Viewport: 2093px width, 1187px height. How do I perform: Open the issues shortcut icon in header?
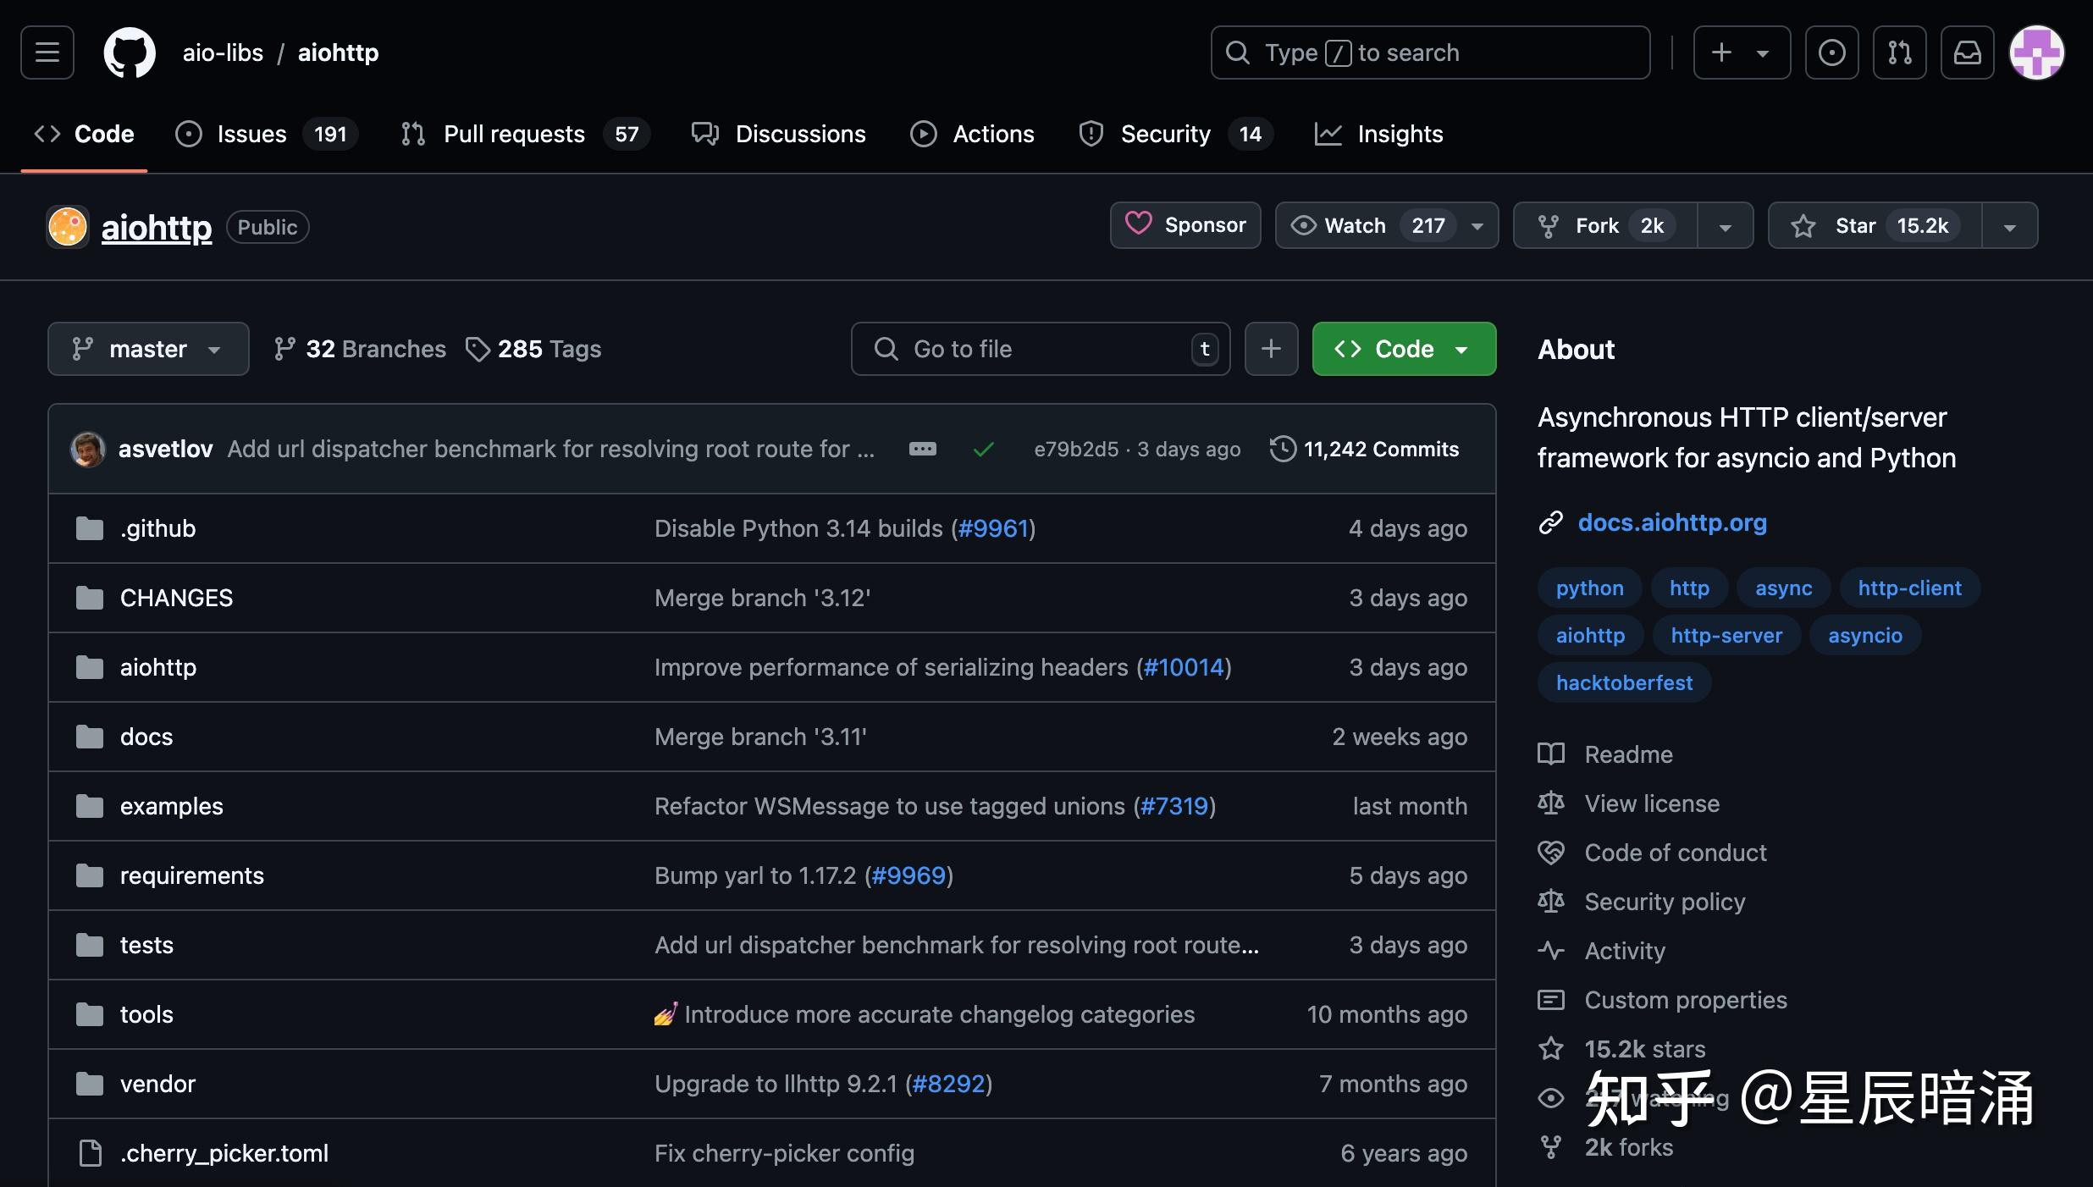coord(1831,52)
